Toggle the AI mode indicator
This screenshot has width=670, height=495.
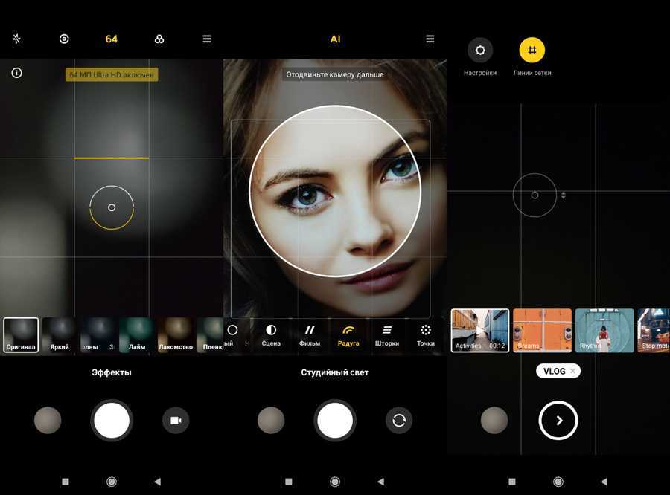click(335, 39)
